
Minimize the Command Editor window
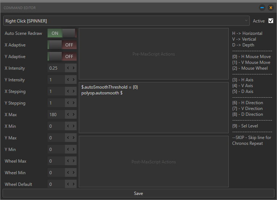pos(262,8)
